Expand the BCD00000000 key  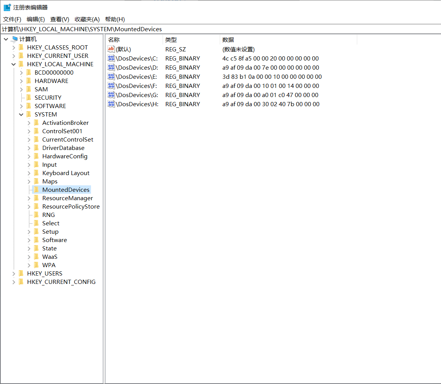pos(21,73)
